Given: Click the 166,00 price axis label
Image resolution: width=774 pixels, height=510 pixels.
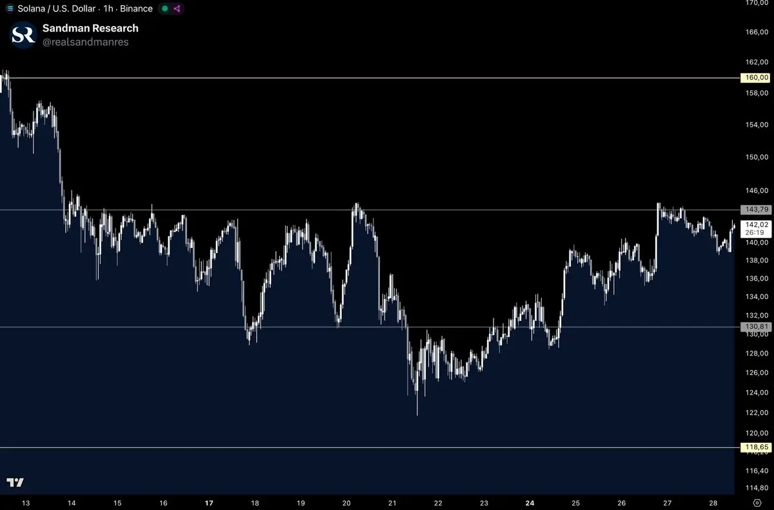Looking at the screenshot, I should [756, 32].
